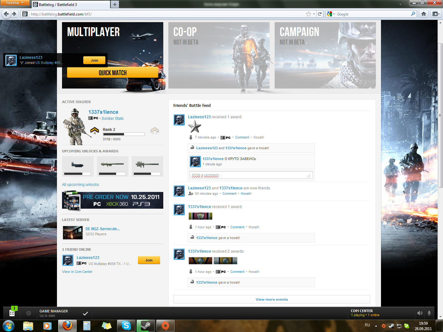Click Comment on the 7 minutes ago post

point(242,137)
